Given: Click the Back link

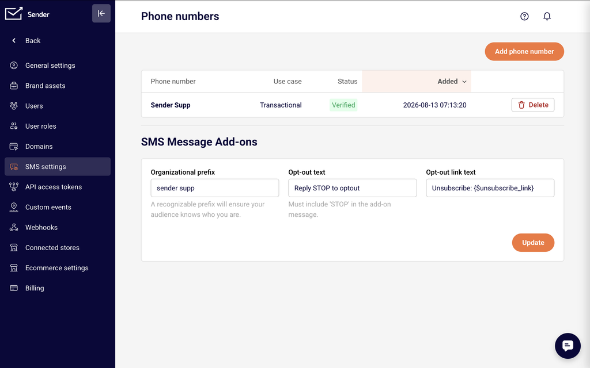Looking at the screenshot, I should 33,41.
